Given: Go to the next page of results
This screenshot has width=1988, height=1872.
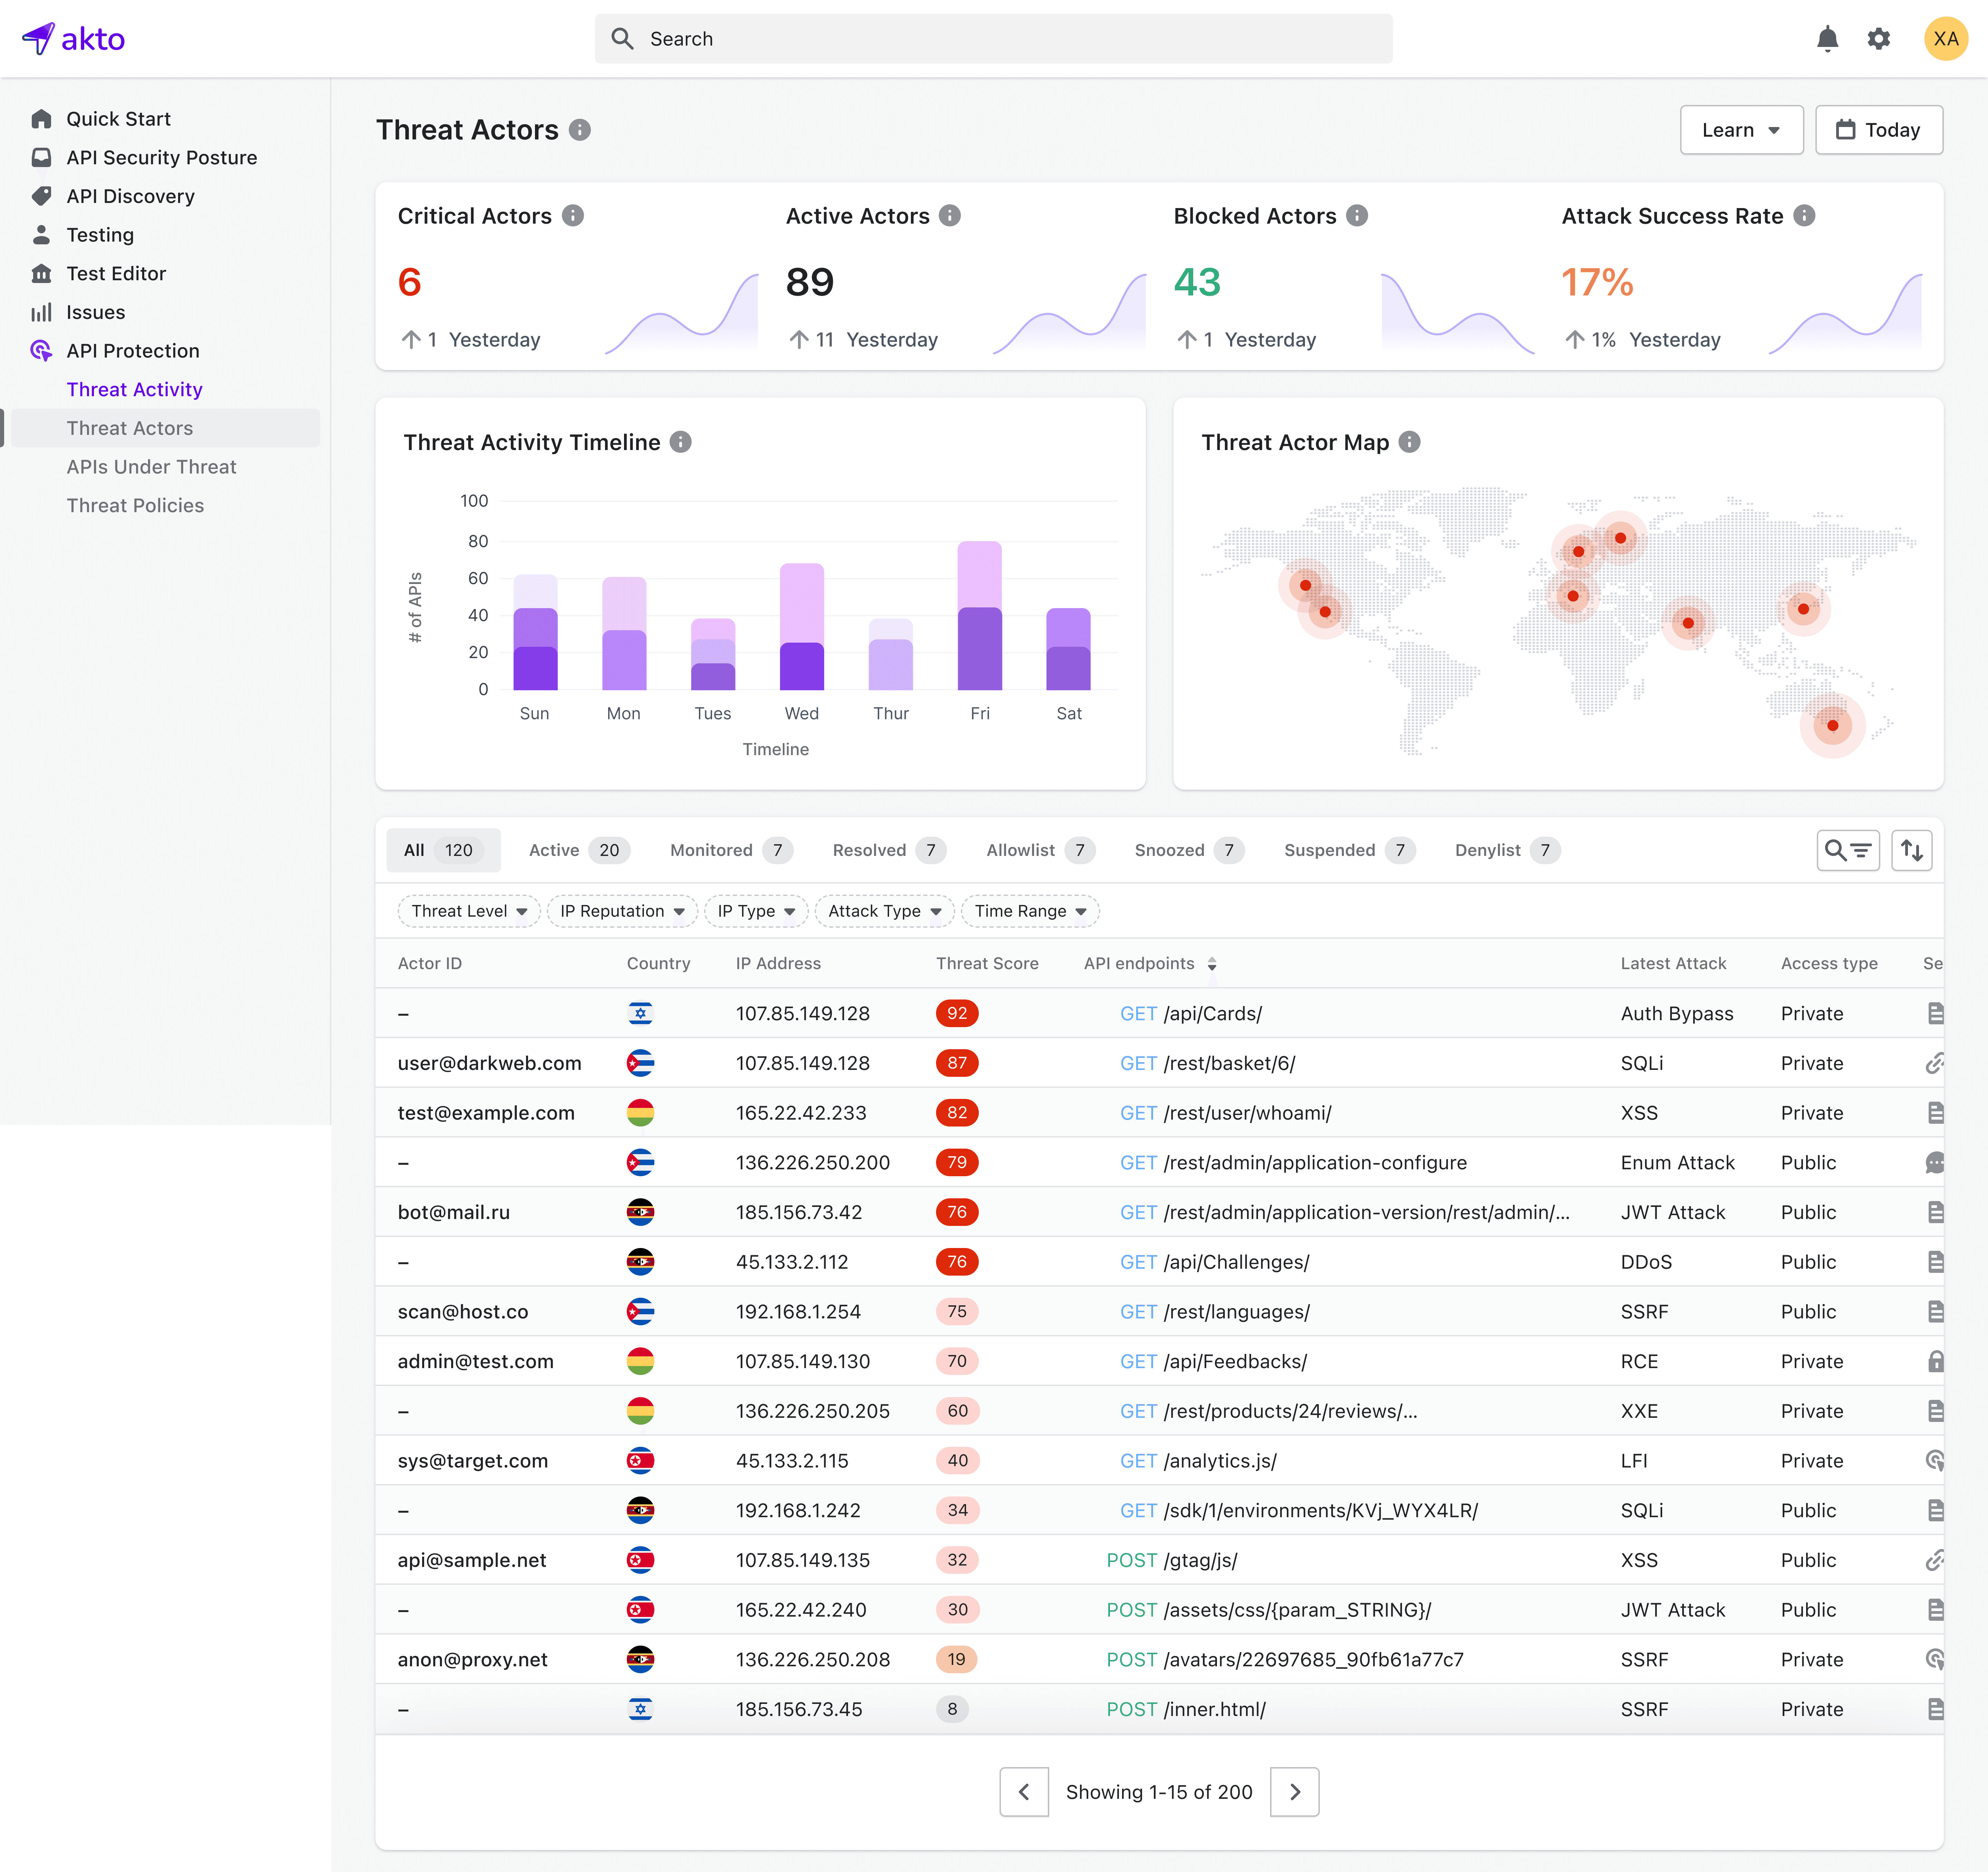Looking at the screenshot, I should (1294, 1792).
